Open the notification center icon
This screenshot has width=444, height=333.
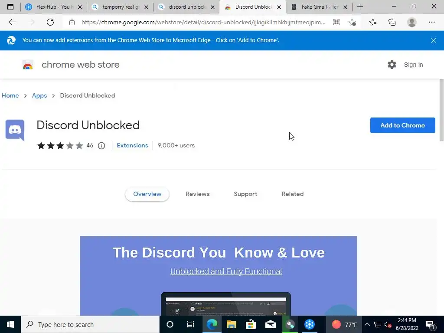click(x=430, y=324)
